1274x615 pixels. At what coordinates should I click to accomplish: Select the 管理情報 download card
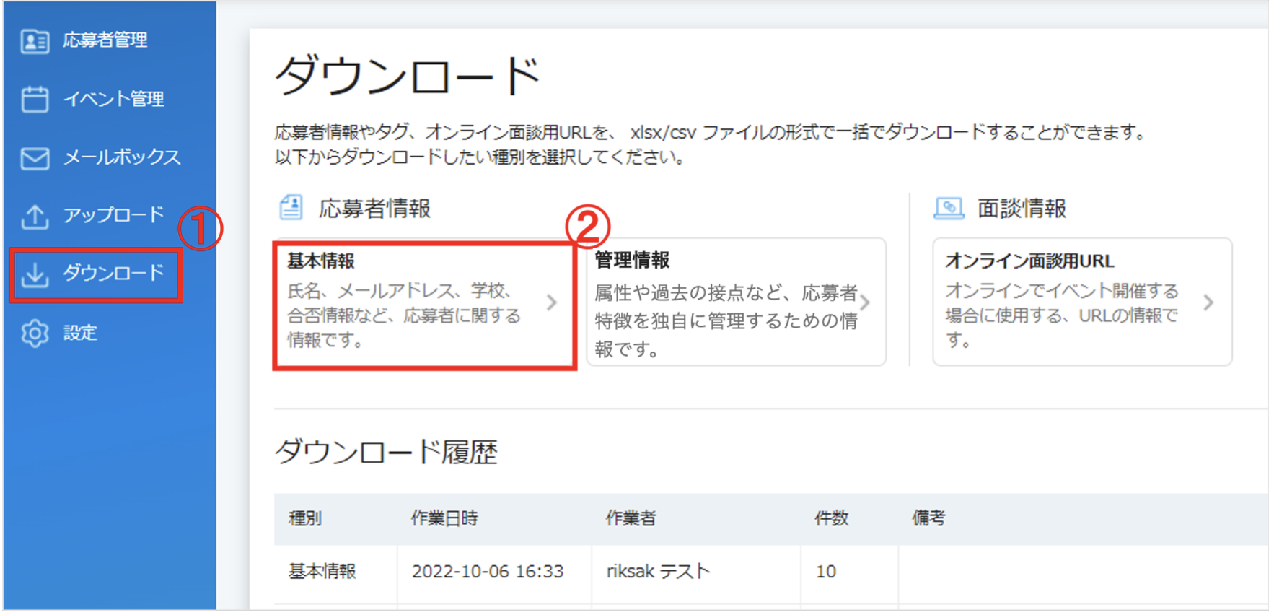[x=736, y=302]
